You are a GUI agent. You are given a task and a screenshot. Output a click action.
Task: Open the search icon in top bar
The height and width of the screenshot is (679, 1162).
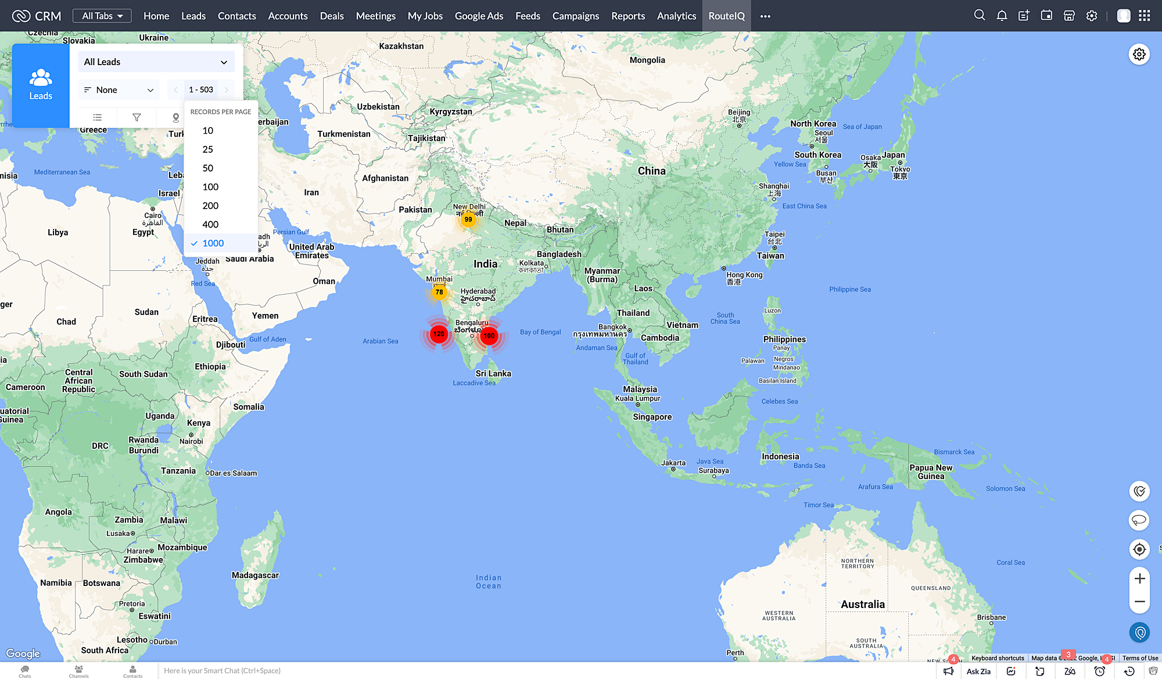pyautogui.click(x=980, y=16)
